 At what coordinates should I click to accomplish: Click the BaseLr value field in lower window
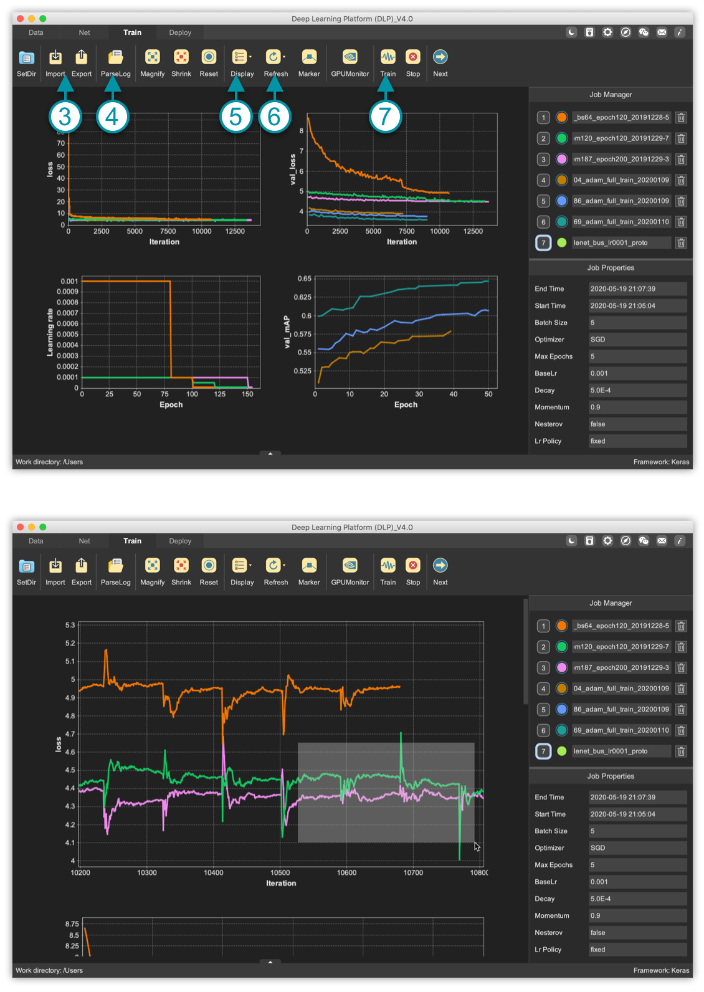637,882
